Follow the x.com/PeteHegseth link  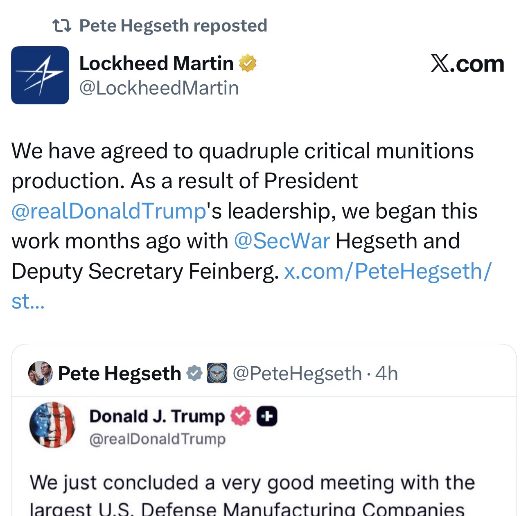pyautogui.click(x=387, y=271)
